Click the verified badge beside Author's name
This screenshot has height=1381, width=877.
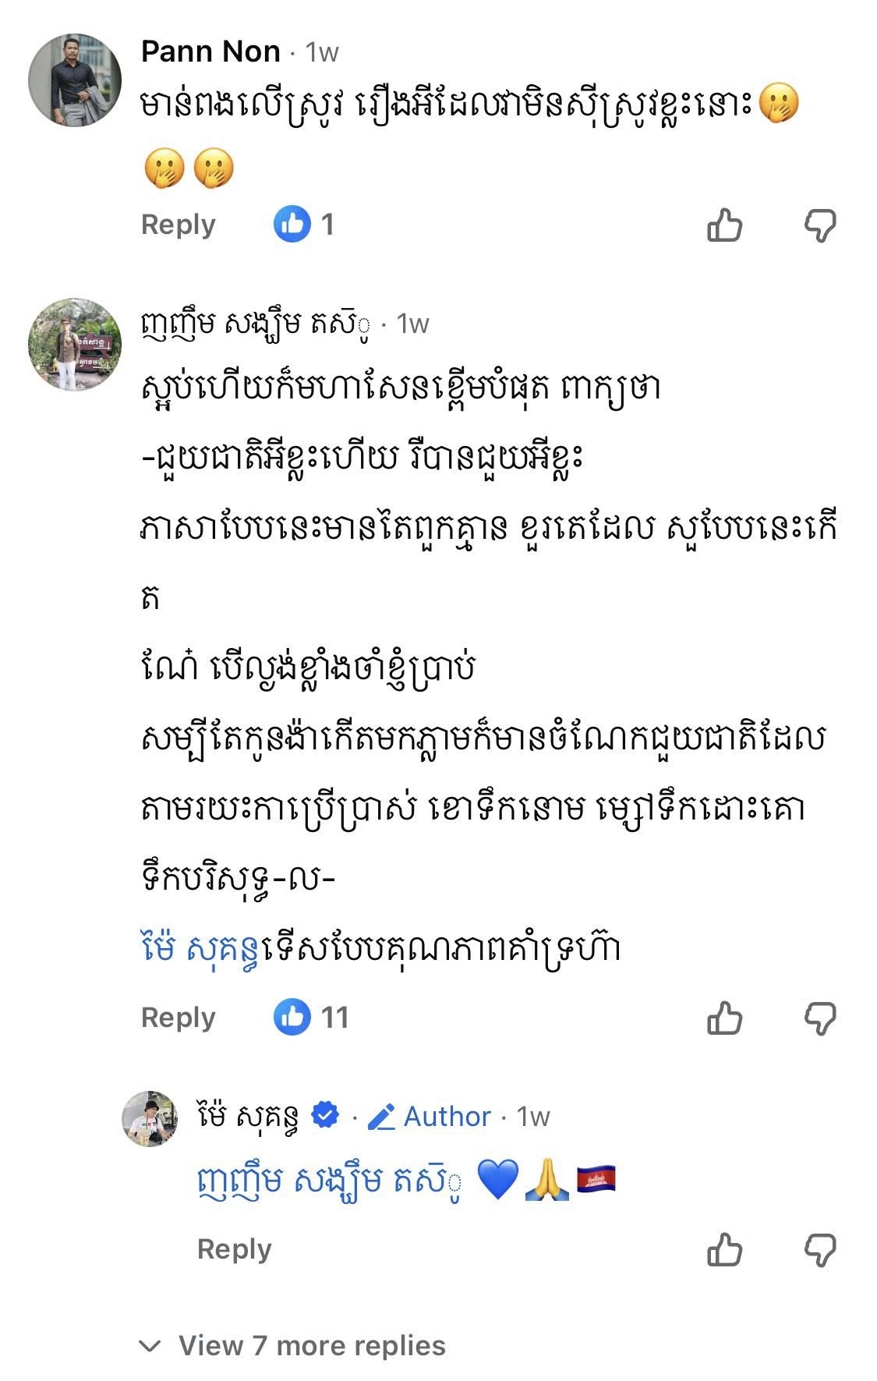tap(325, 1116)
